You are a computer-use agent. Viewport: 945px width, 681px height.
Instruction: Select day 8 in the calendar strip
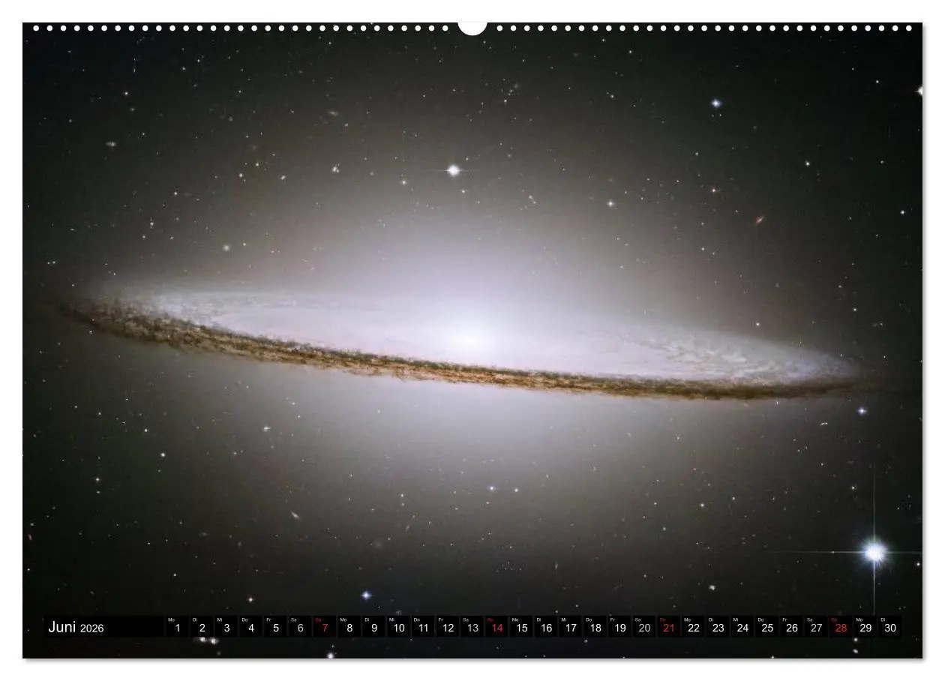pyautogui.click(x=349, y=628)
